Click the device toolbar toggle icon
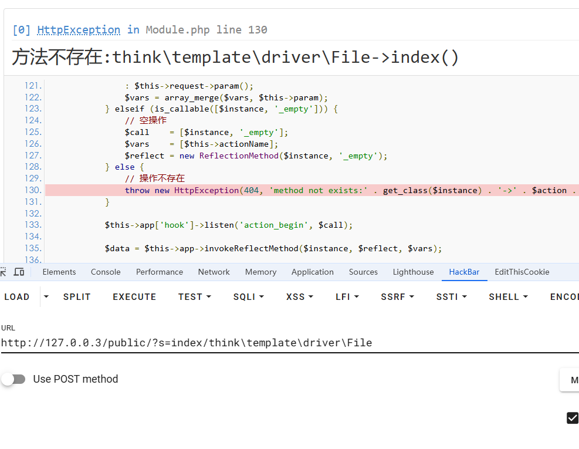Viewport: 579px width, 449px height. [19, 272]
